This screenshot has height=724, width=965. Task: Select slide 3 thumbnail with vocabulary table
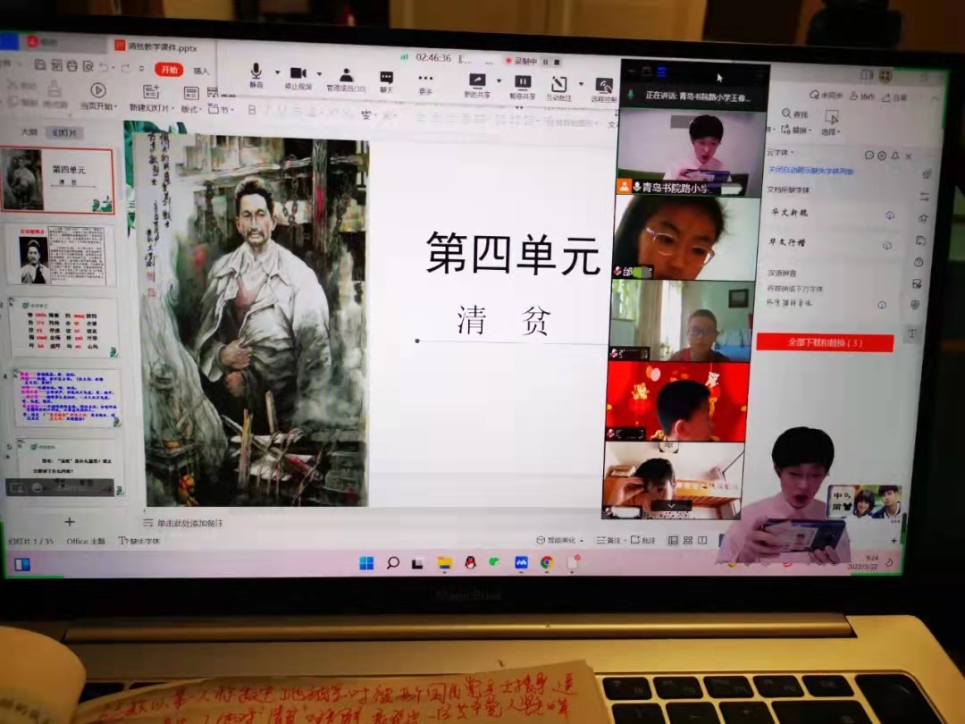[63, 327]
